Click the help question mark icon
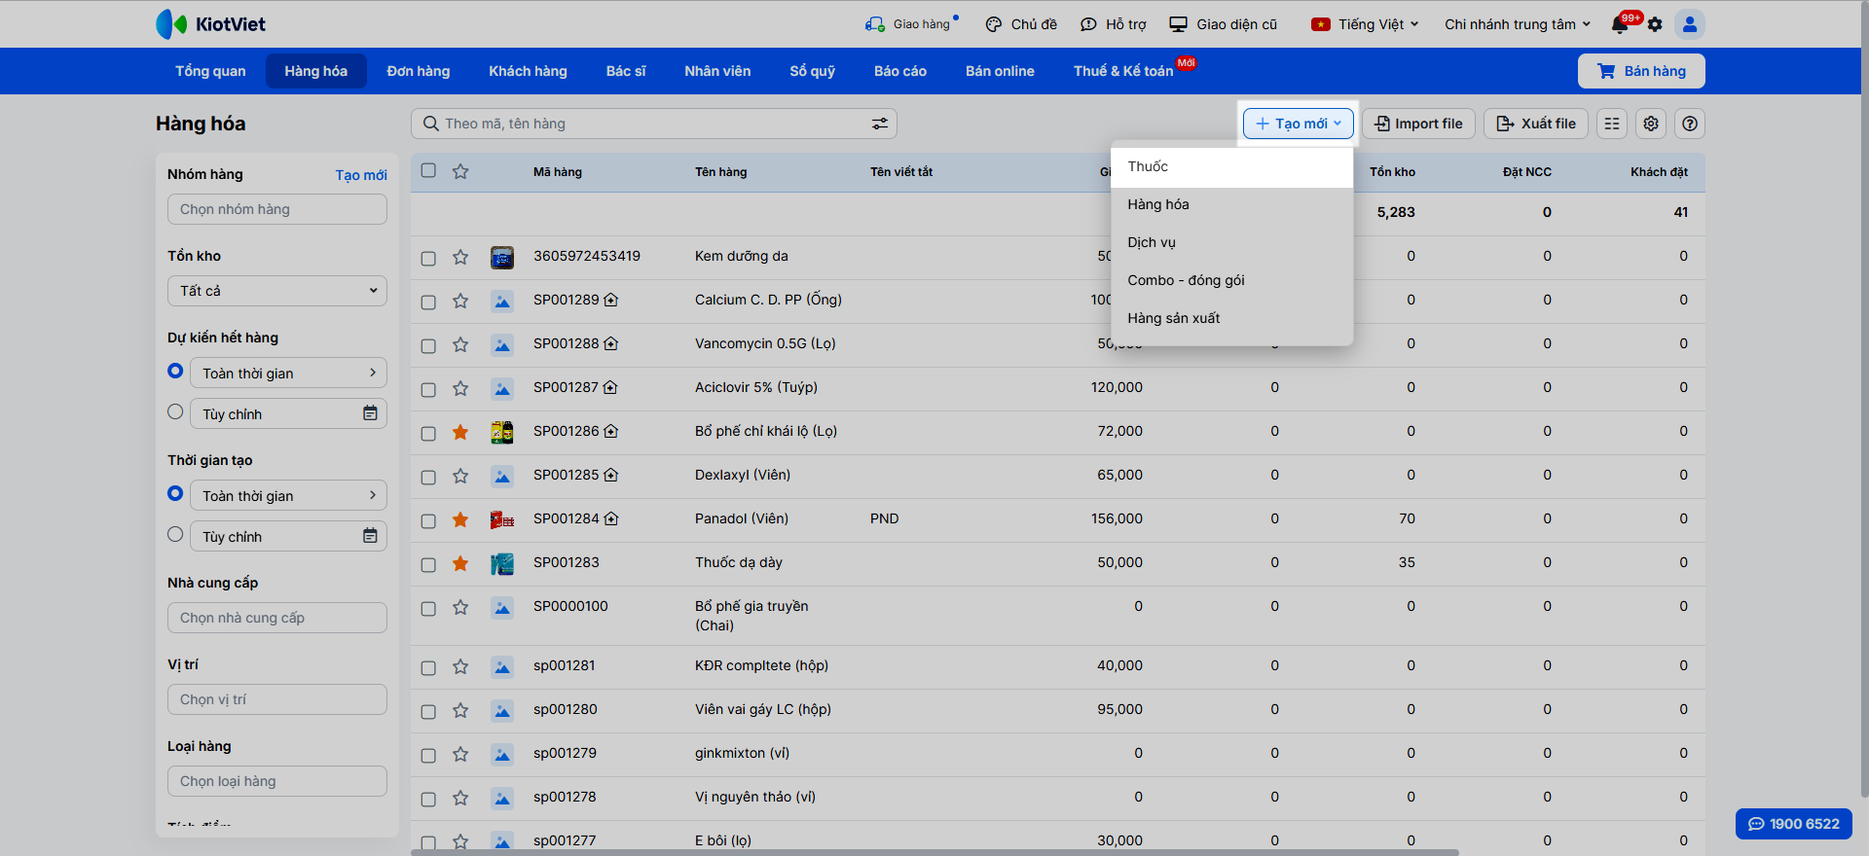Image resolution: width=1869 pixels, height=856 pixels. (1690, 124)
